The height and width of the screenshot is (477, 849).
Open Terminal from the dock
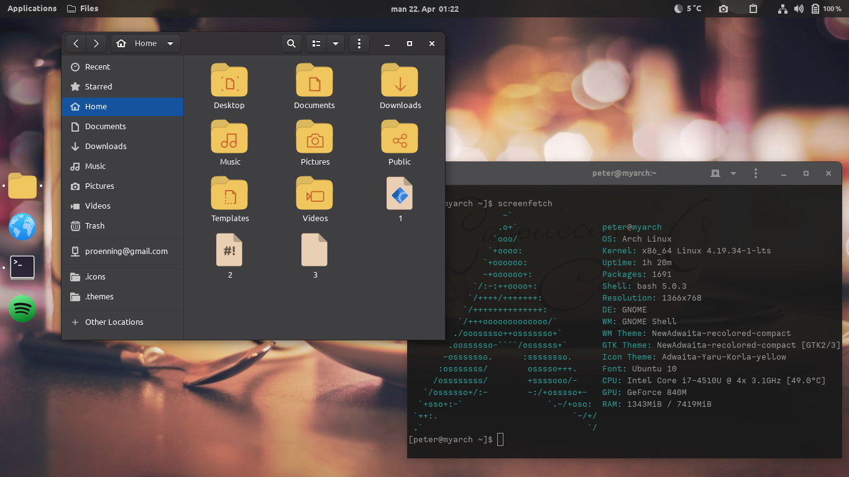pos(22,268)
